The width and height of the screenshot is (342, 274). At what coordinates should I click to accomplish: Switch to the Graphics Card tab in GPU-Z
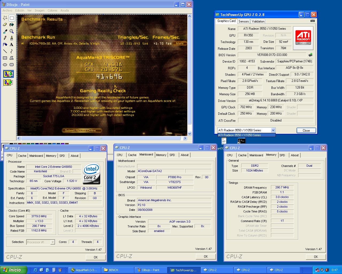(227, 21)
